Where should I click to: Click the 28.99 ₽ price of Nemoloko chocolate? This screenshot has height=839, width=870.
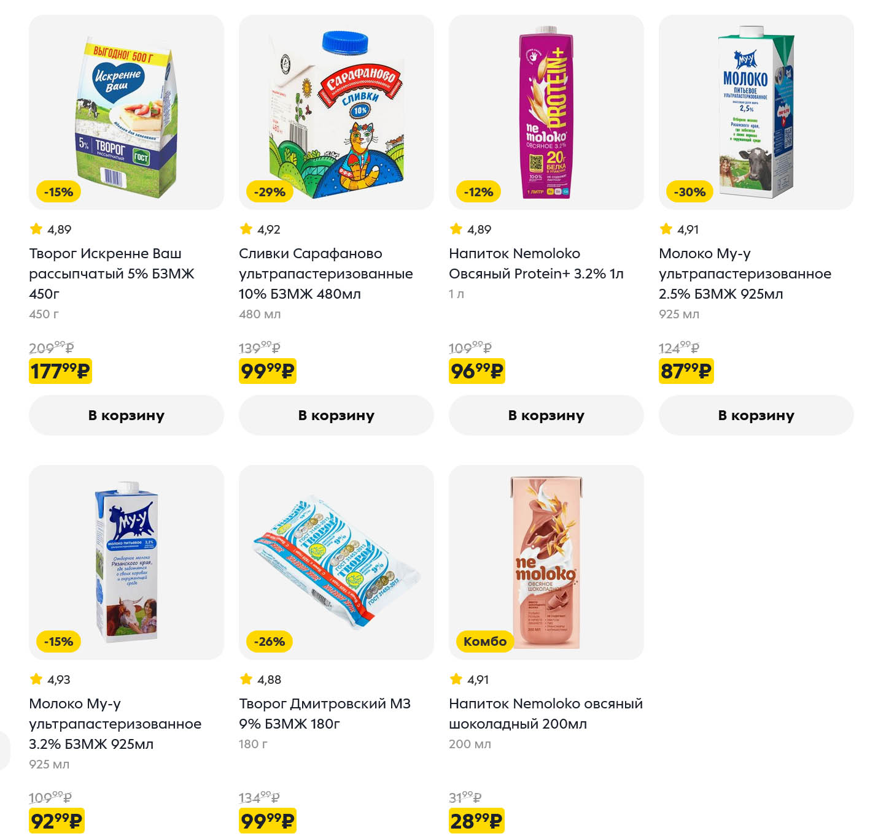tap(476, 821)
